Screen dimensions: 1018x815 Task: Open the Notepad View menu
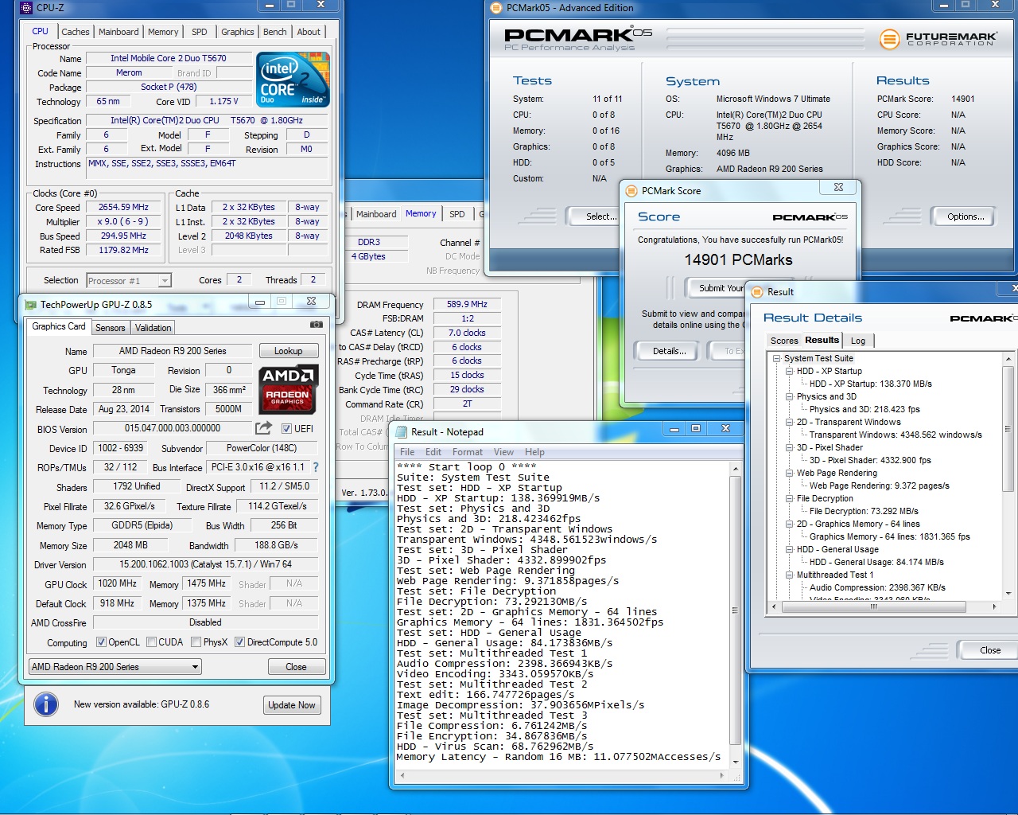point(503,451)
